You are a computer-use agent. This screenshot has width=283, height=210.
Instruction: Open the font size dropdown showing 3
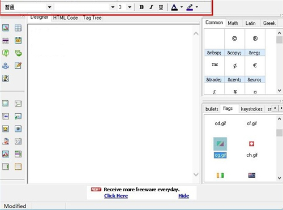tap(130, 7)
